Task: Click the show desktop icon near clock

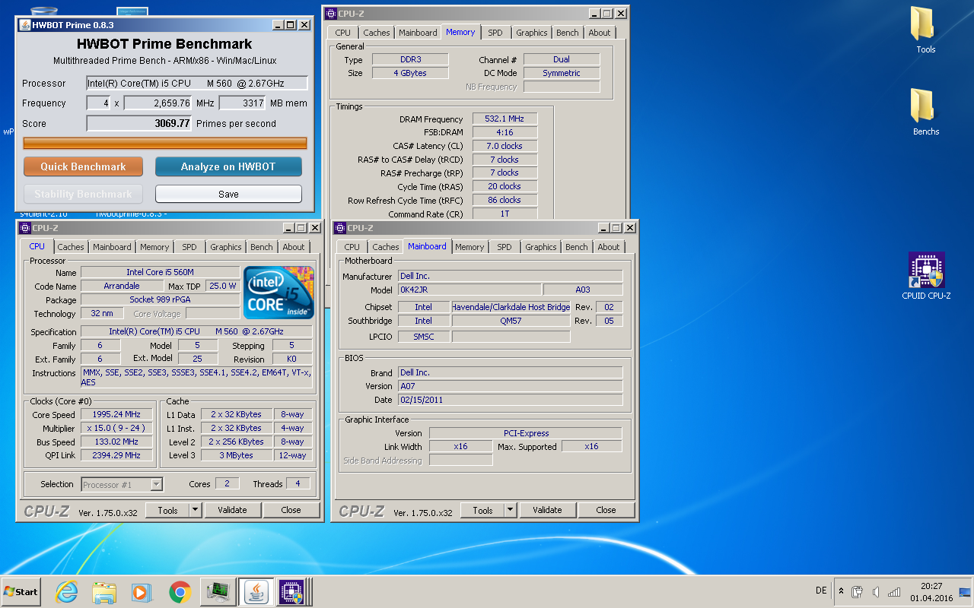Action: 965,592
